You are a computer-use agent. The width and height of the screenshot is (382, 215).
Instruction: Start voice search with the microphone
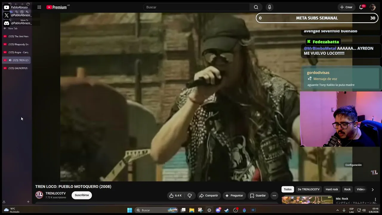pyautogui.click(x=269, y=7)
